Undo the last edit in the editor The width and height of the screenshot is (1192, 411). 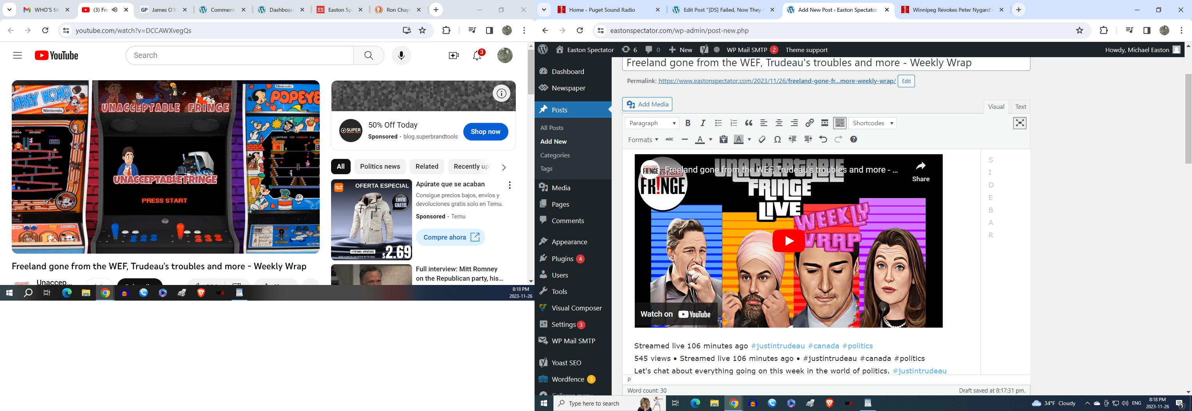point(823,139)
